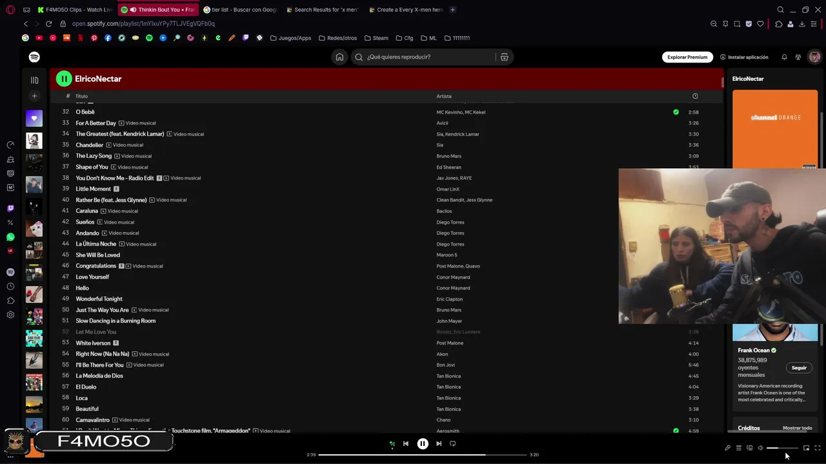This screenshot has width=826, height=464.
Task: Open the Liked Songs heart playlist
Action: [x=34, y=119]
